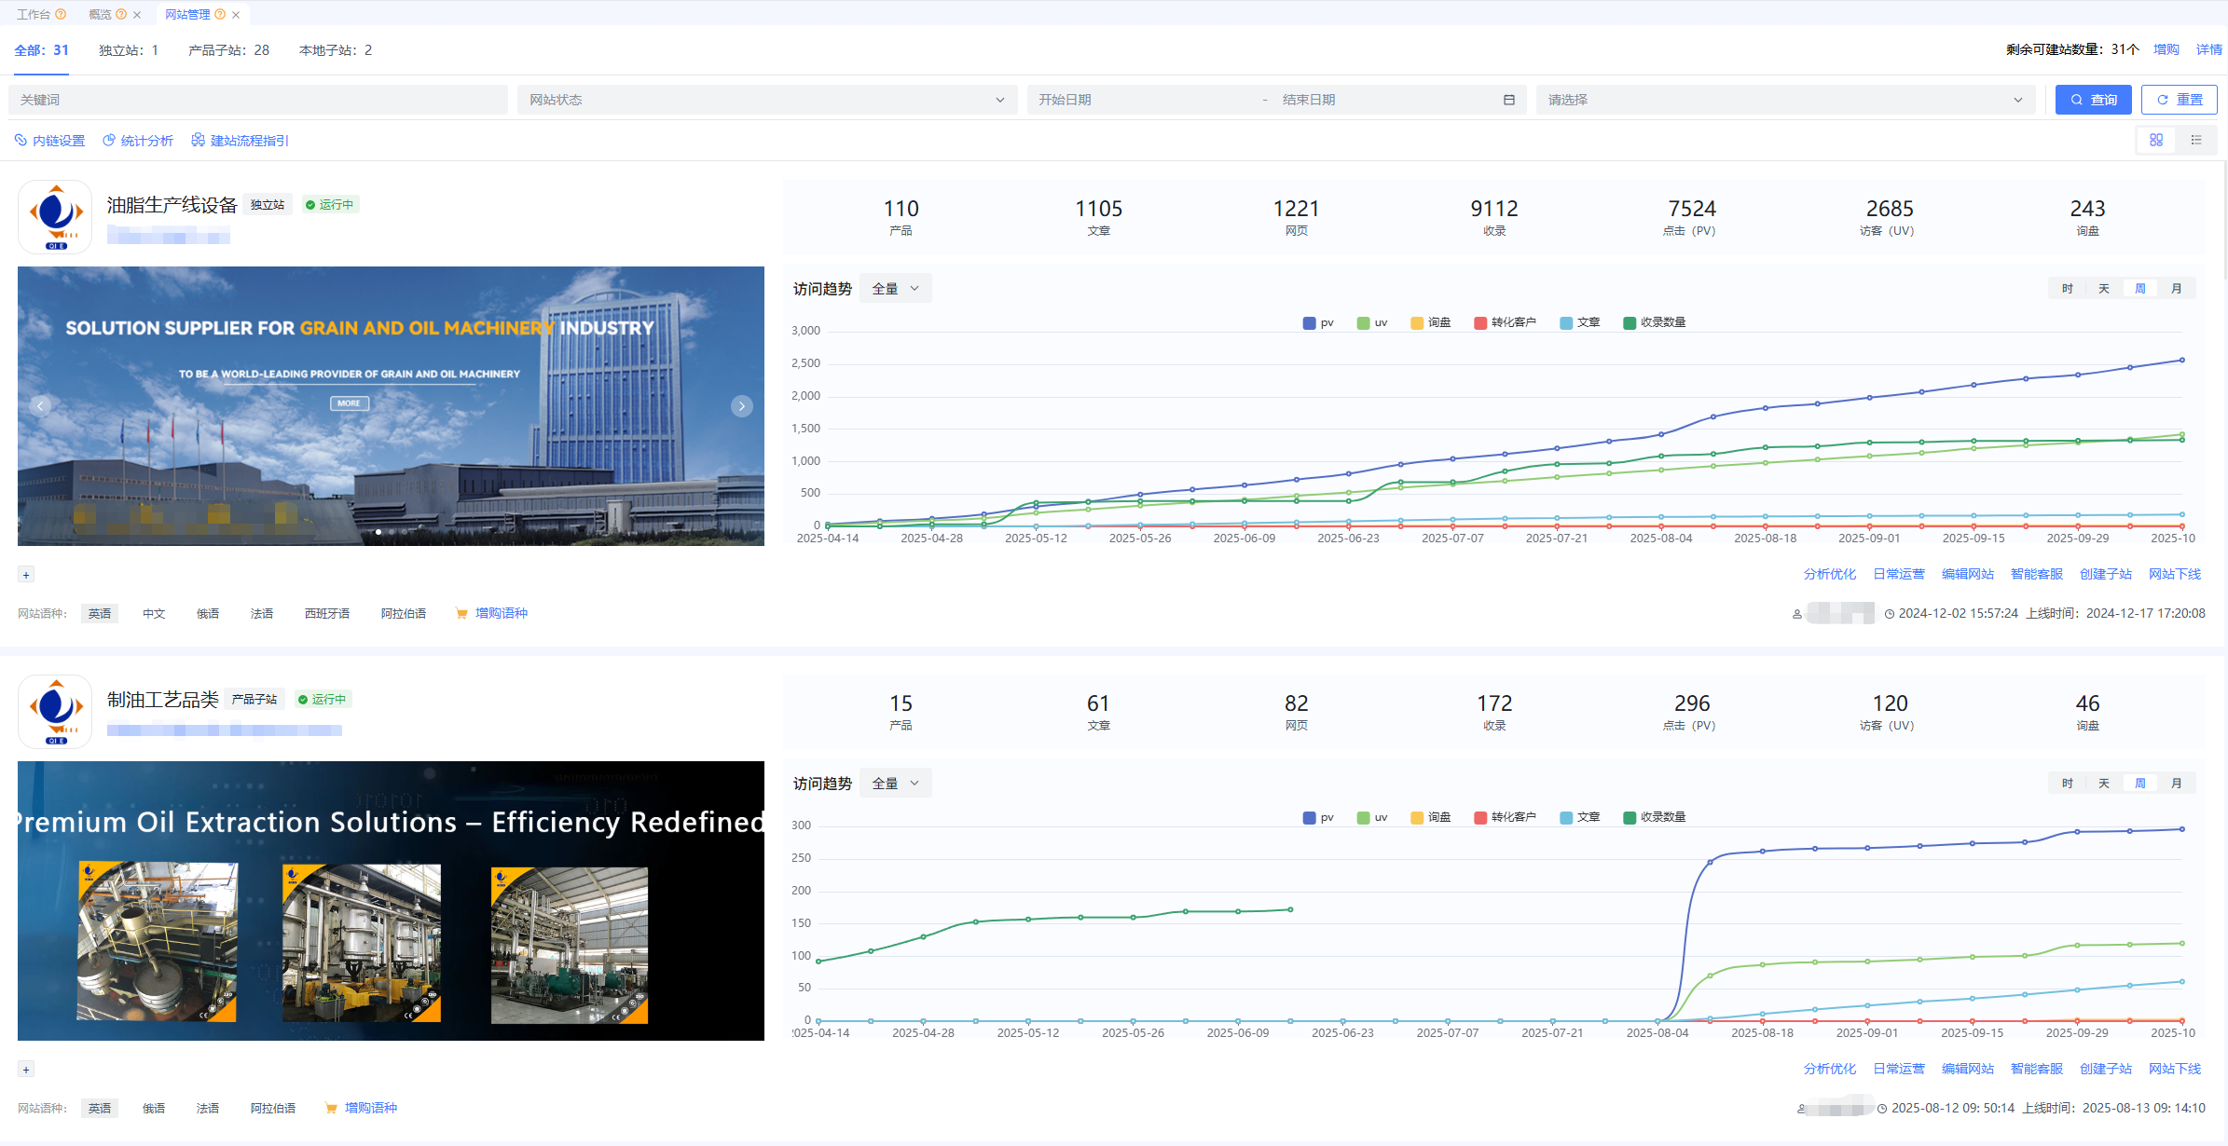Close the 概览 tab
2228x1146 pixels.
[137, 15]
